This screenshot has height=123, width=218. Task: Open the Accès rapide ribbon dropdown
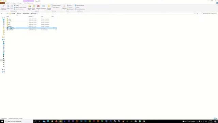click(56, 7)
